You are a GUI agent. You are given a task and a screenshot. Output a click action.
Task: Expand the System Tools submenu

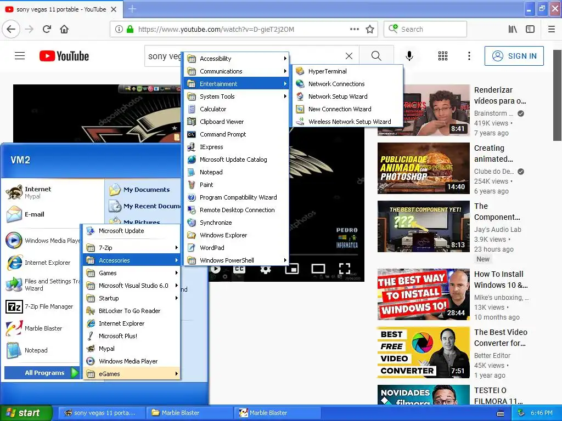[237, 96]
